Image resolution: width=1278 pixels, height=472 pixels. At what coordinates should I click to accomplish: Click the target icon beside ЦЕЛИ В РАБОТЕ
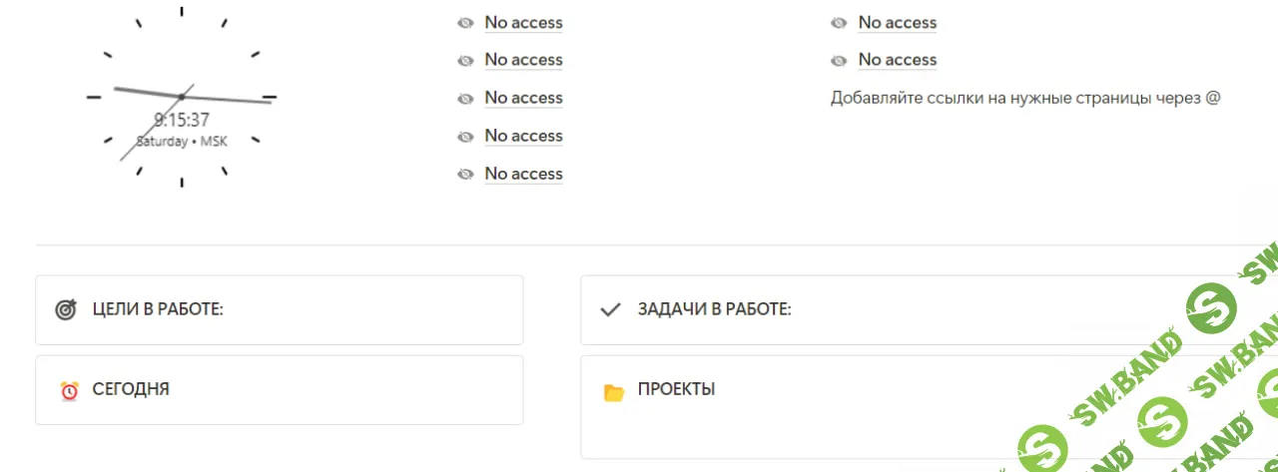[66, 310]
